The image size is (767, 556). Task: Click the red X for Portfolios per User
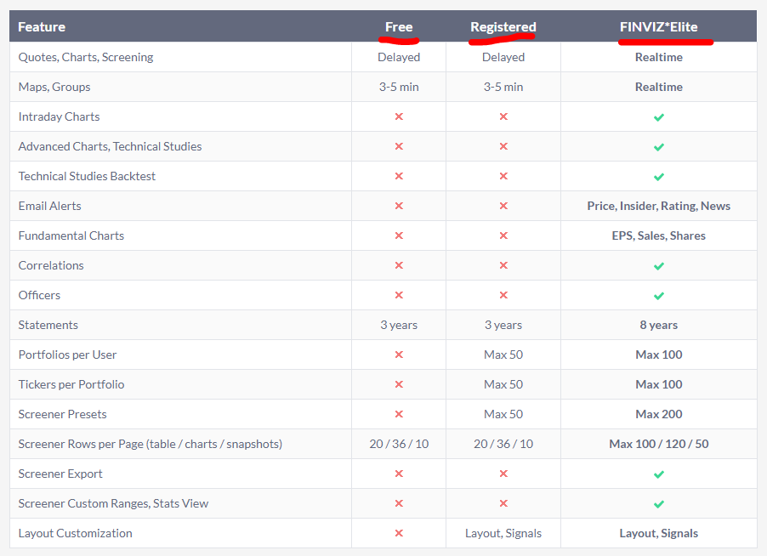399,355
